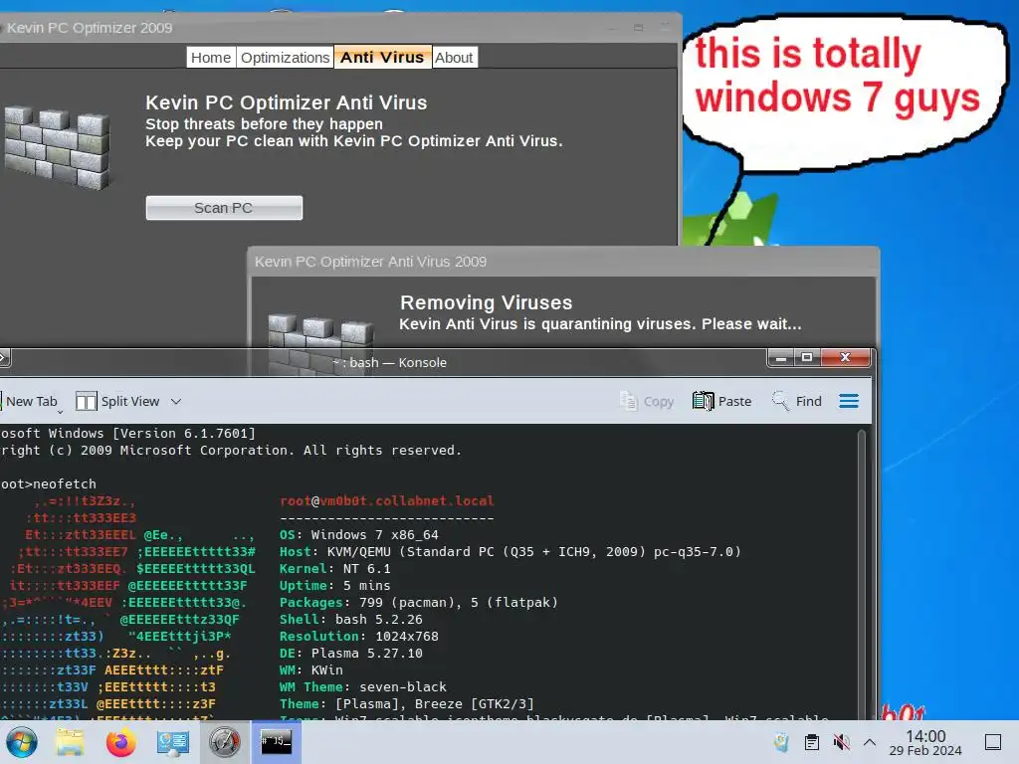
Task: Open the clock showing 14:00
Action: pos(925,742)
